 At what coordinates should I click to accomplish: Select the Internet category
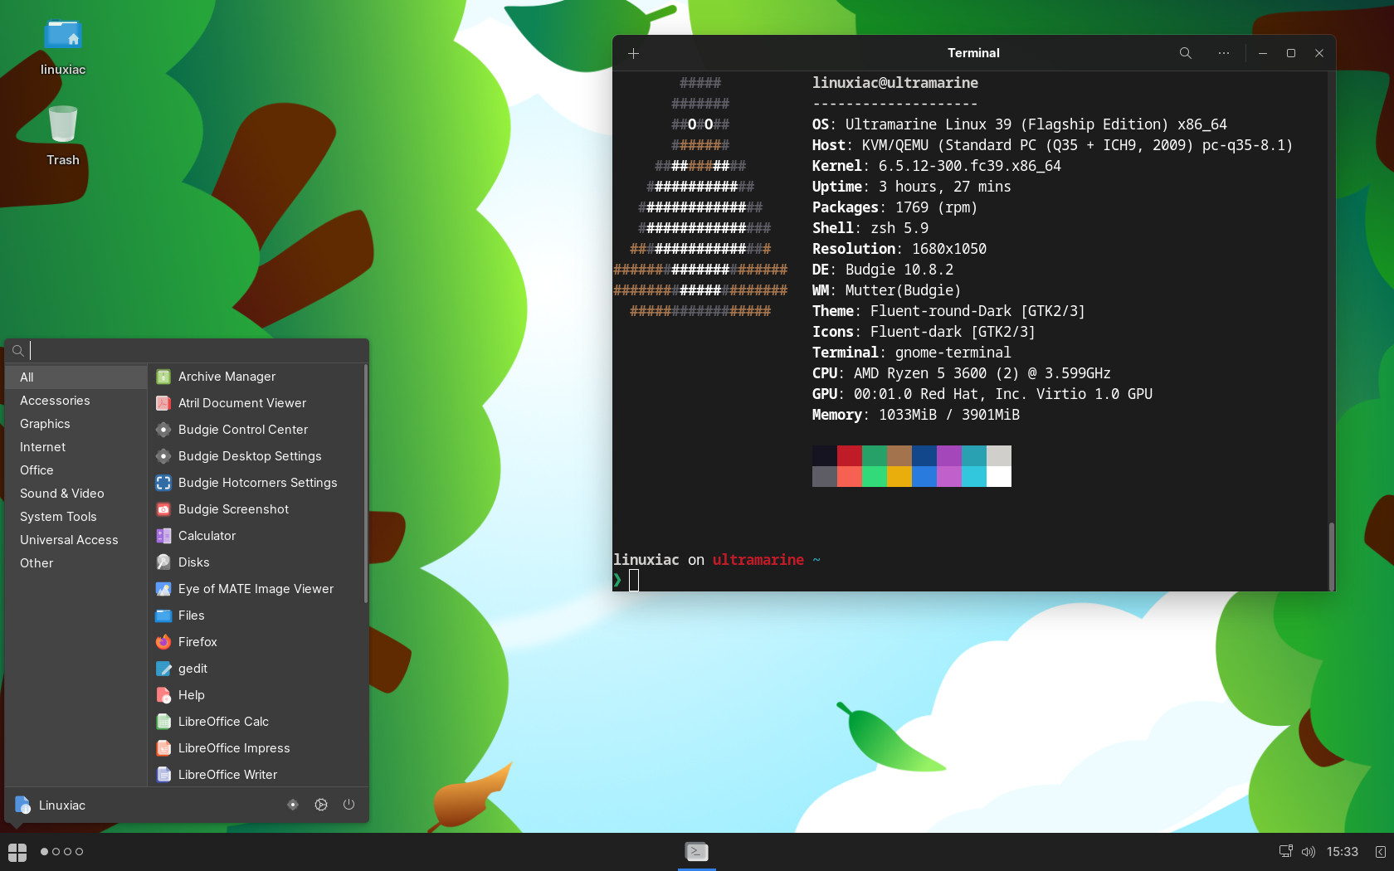(x=76, y=447)
